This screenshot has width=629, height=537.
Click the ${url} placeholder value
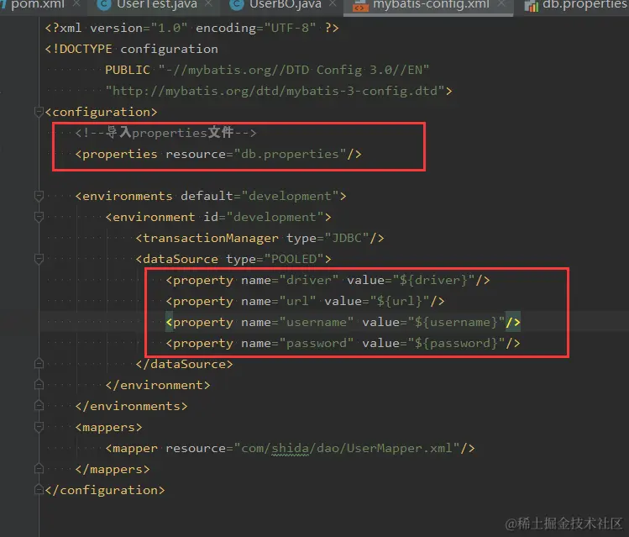[x=400, y=301]
